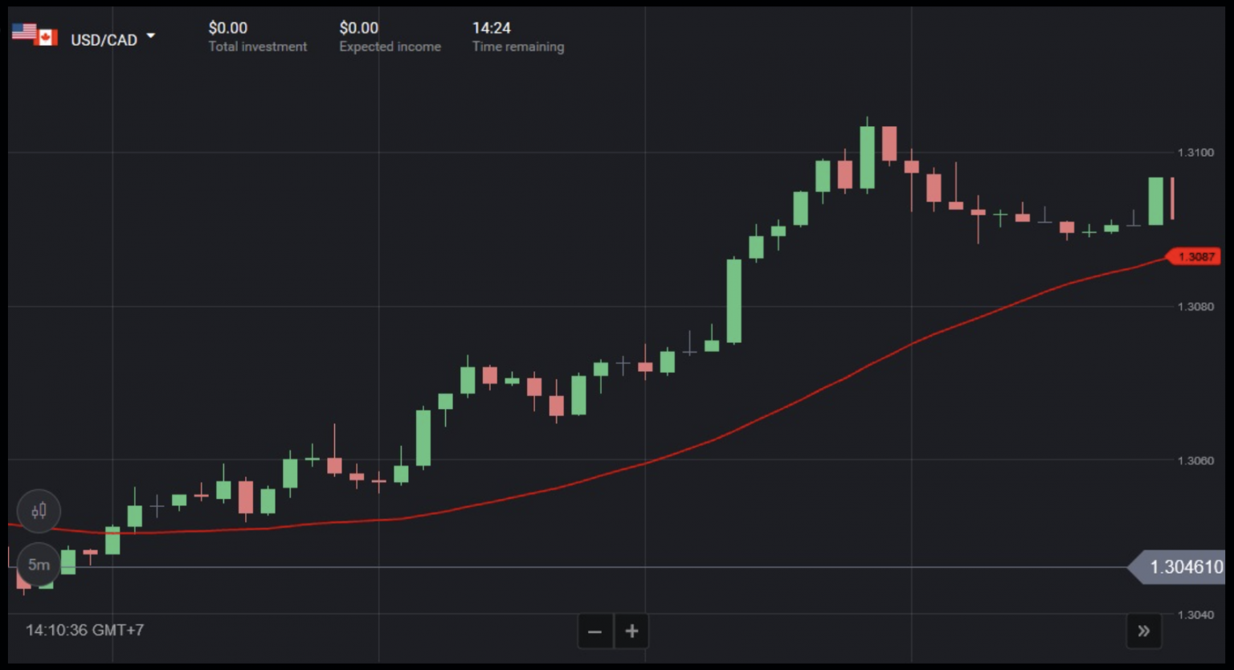Select the last green candle on the right
The height and width of the screenshot is (670, 1234).
point(1155,201)
